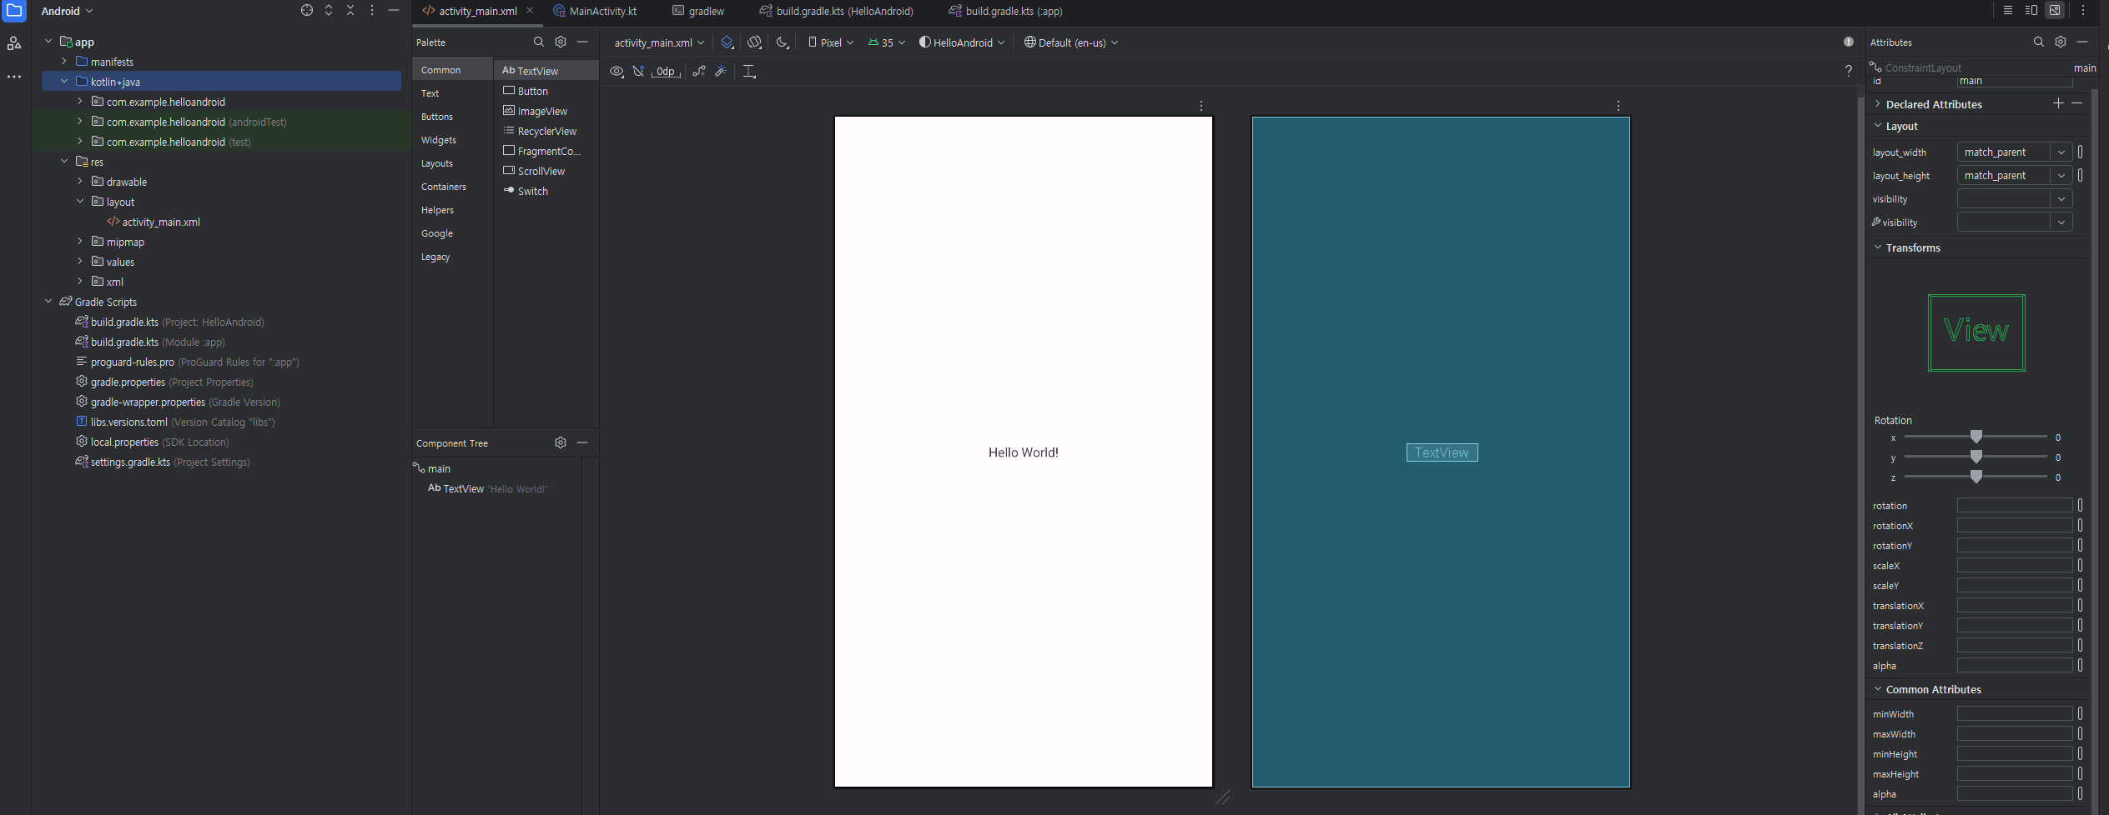2109x815 pixels.
Task: Select Switch widget in Palette
Action: (546, 191)
